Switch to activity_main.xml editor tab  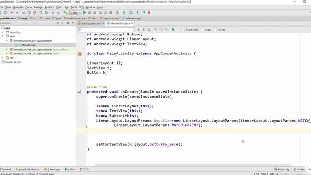pos(91,23)
